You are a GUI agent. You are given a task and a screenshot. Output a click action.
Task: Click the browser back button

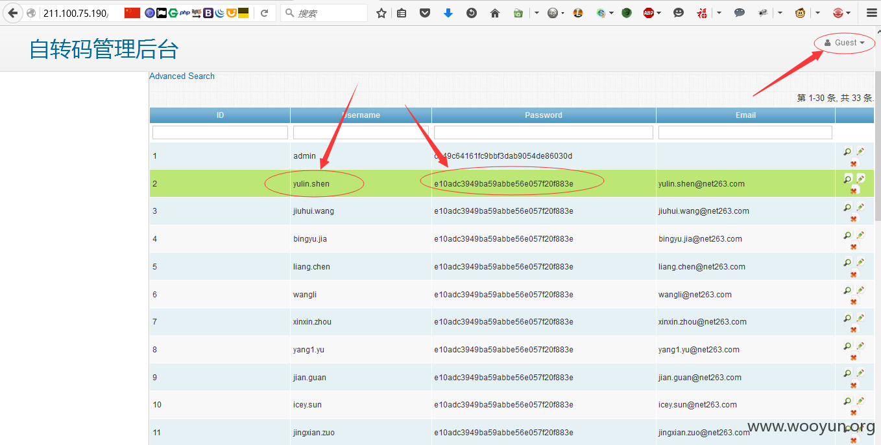12,13
